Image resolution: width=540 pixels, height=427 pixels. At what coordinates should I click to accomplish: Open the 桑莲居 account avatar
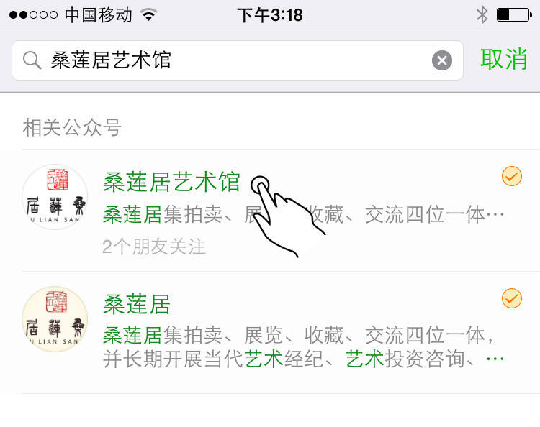[x=55, y=319]
